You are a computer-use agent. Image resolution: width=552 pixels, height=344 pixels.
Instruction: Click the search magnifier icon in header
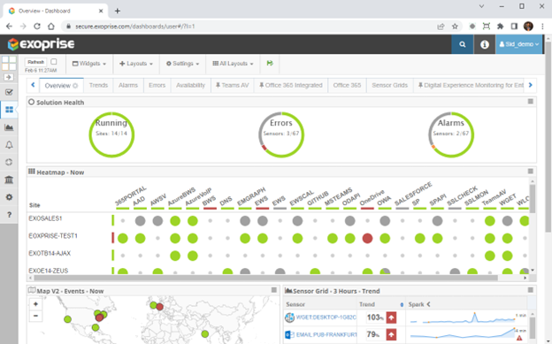tap(463, 44)
